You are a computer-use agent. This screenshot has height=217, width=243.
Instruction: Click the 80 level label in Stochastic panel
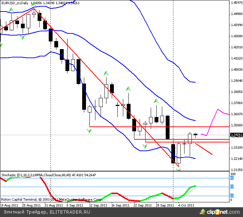(x=232, y=178)
